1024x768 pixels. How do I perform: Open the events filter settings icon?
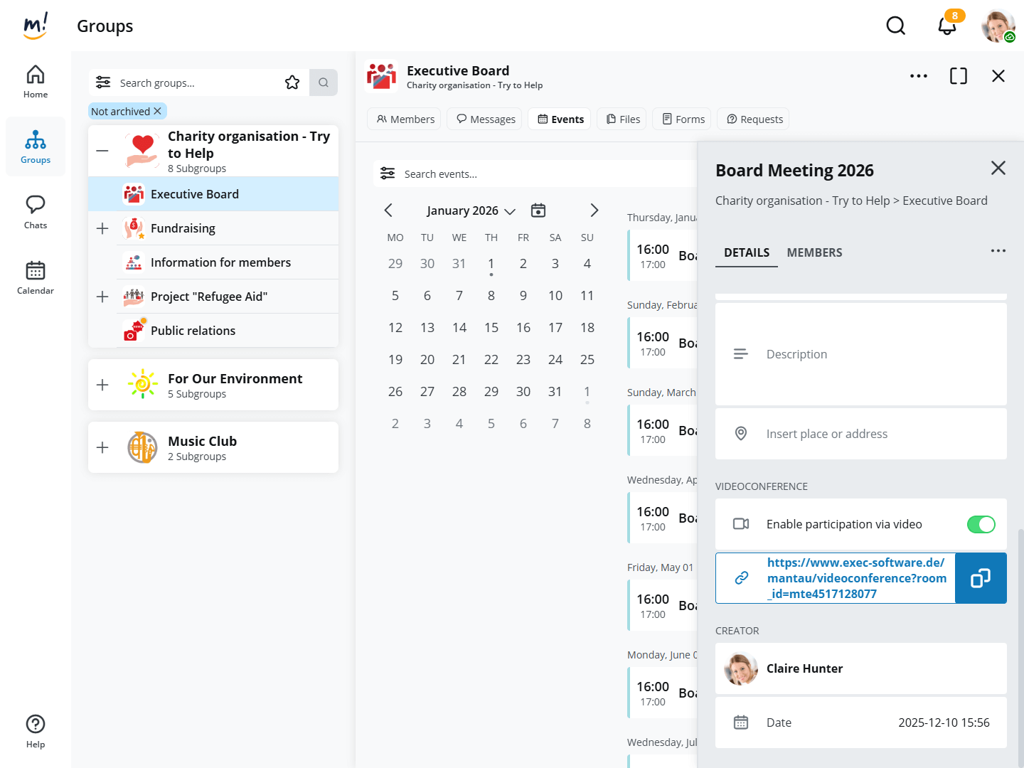coord(388,174)
